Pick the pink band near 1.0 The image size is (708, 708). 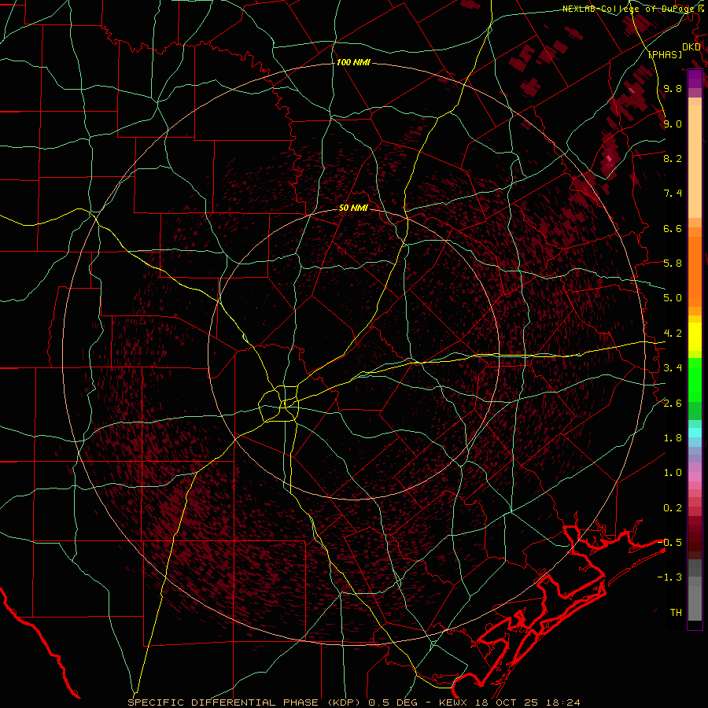695,477
